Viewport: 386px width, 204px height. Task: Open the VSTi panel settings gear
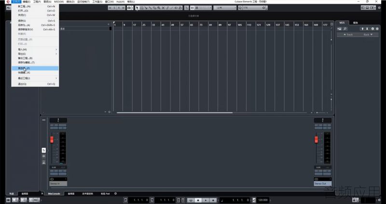pos(377,29)
